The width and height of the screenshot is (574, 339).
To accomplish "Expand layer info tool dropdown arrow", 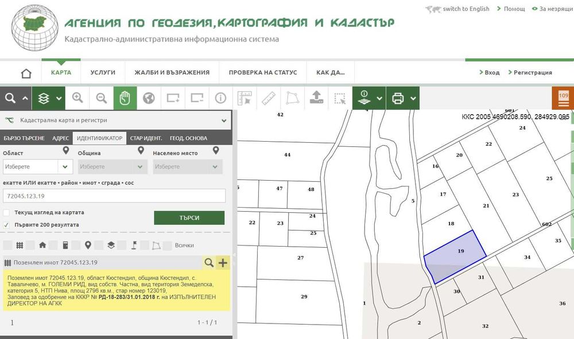I will (x=379, y=98).
